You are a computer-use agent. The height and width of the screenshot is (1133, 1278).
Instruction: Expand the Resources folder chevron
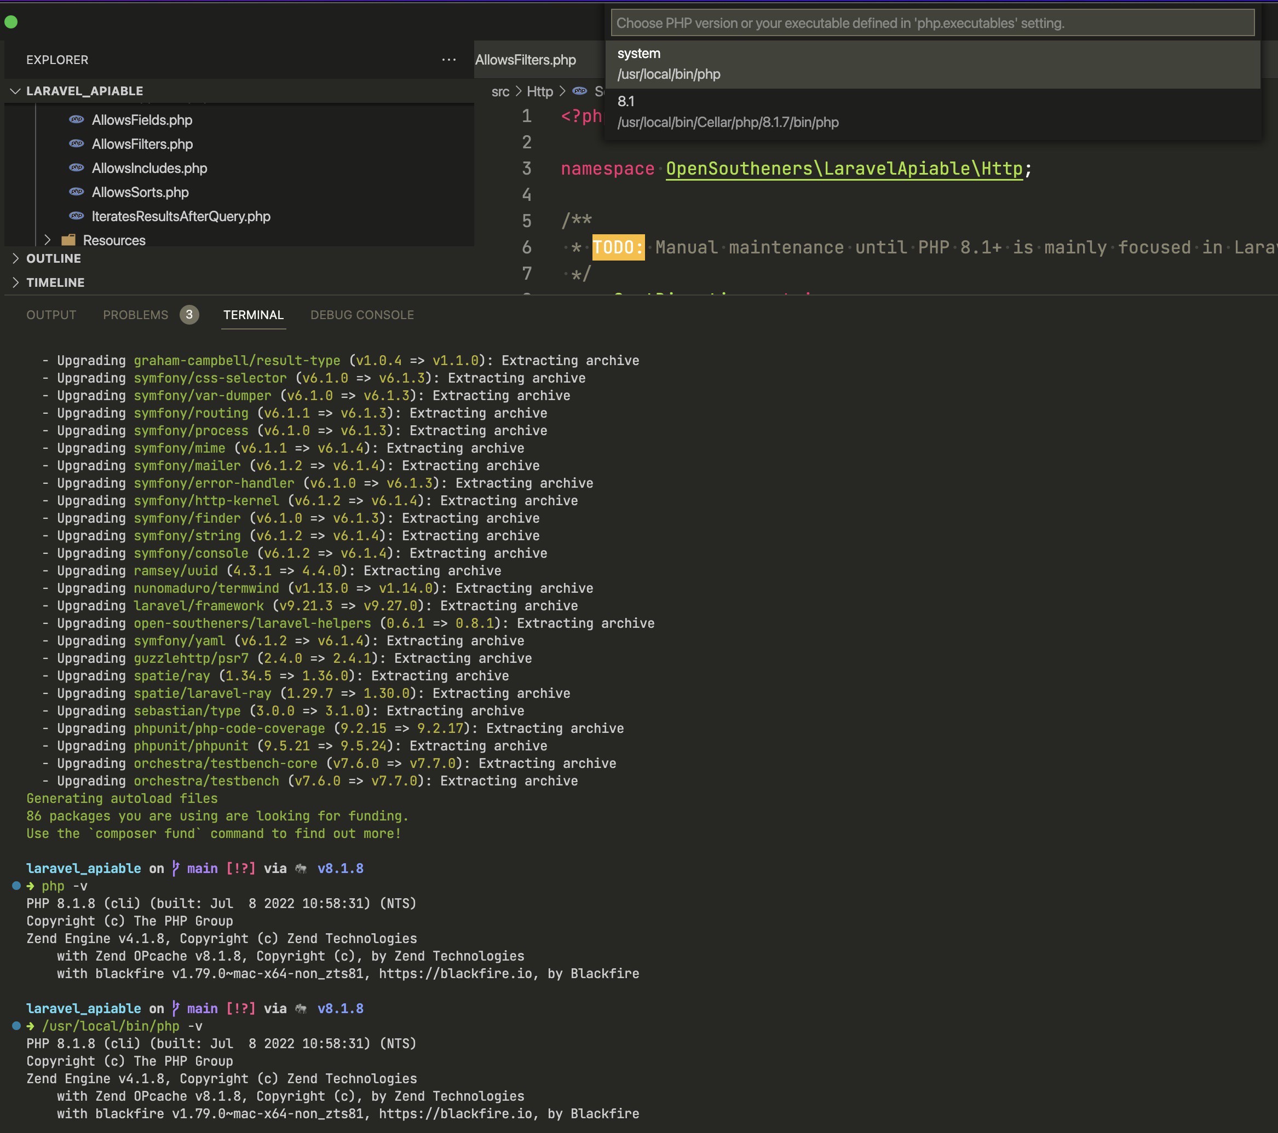point(48,240)
